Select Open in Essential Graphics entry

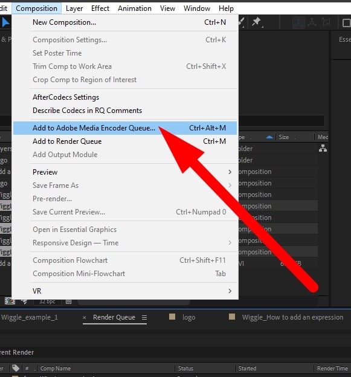coord(125,230)
